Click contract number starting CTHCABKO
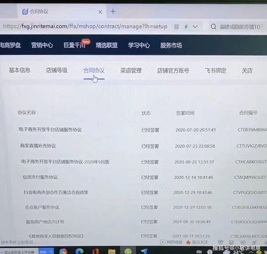The height and width of the screenshot is (254, 267). click(251, 161)
